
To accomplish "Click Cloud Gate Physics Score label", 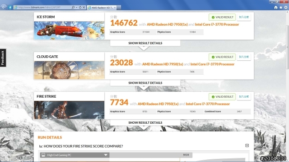I will 164,72.
